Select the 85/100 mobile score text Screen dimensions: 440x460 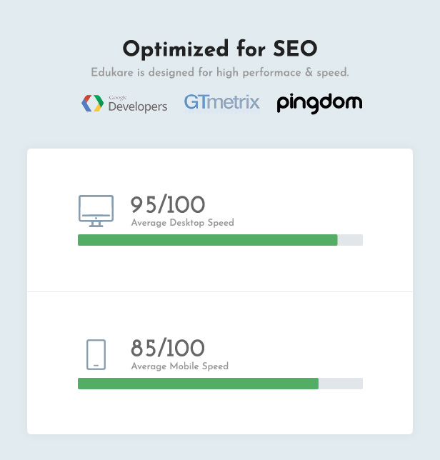click(x=167, y=348)
